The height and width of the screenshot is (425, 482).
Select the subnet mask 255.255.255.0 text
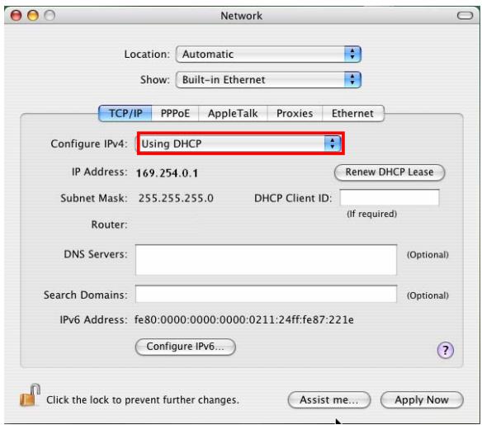(176, 198)
